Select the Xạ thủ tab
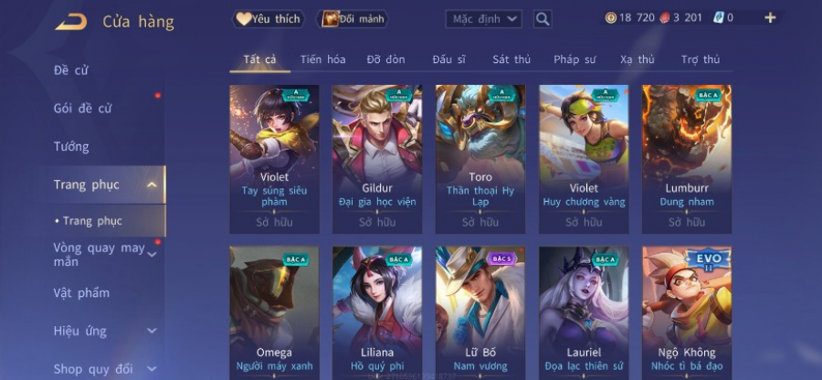 click(x=637, y=59)
